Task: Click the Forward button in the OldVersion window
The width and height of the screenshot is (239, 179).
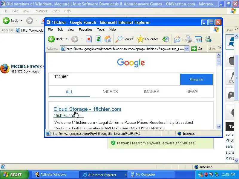Action: pyautogui.click(x=30, y=21)
